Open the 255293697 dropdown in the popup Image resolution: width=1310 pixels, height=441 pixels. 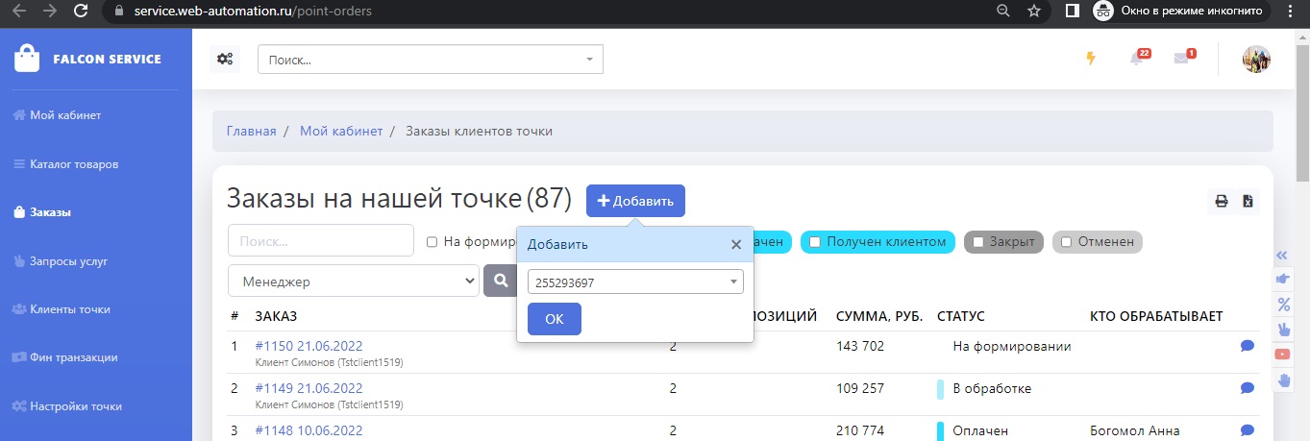point(634,282)
